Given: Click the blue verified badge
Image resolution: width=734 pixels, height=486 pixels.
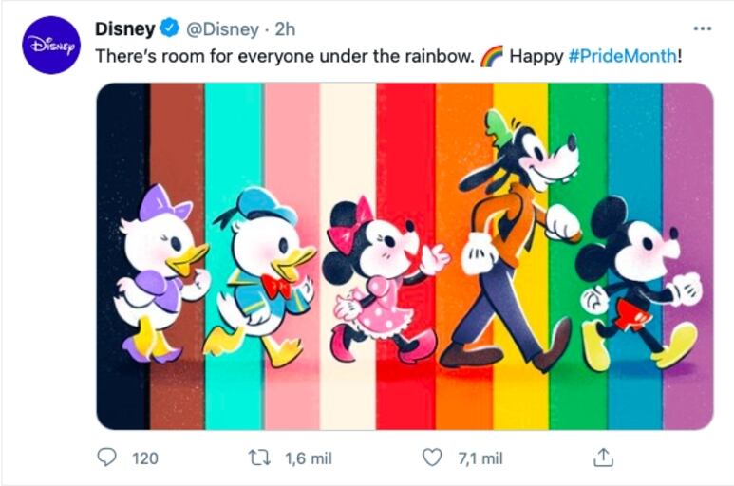Looking at the screenshot, I should tap(170, 28).
